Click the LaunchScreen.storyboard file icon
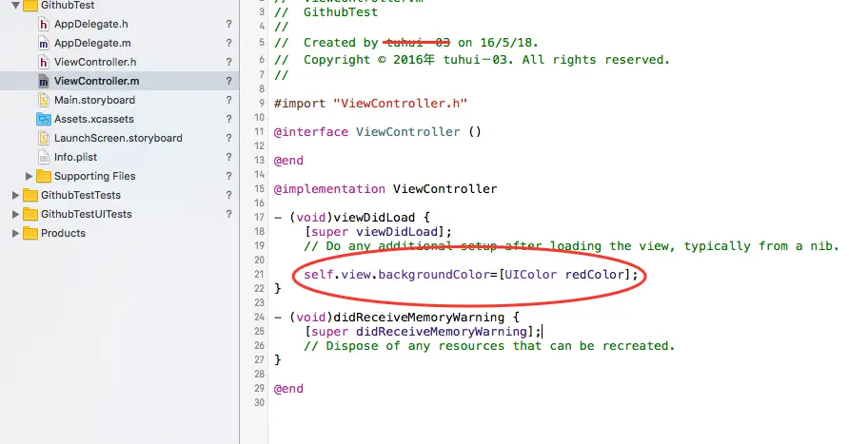 [x=44, y=138]
